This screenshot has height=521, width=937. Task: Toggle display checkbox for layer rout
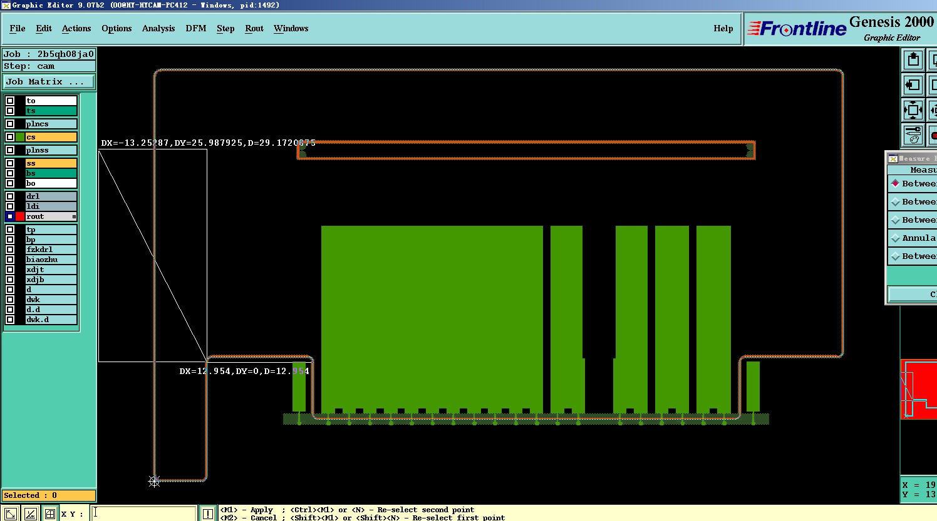pyautogui.click(x=10, y=216)
